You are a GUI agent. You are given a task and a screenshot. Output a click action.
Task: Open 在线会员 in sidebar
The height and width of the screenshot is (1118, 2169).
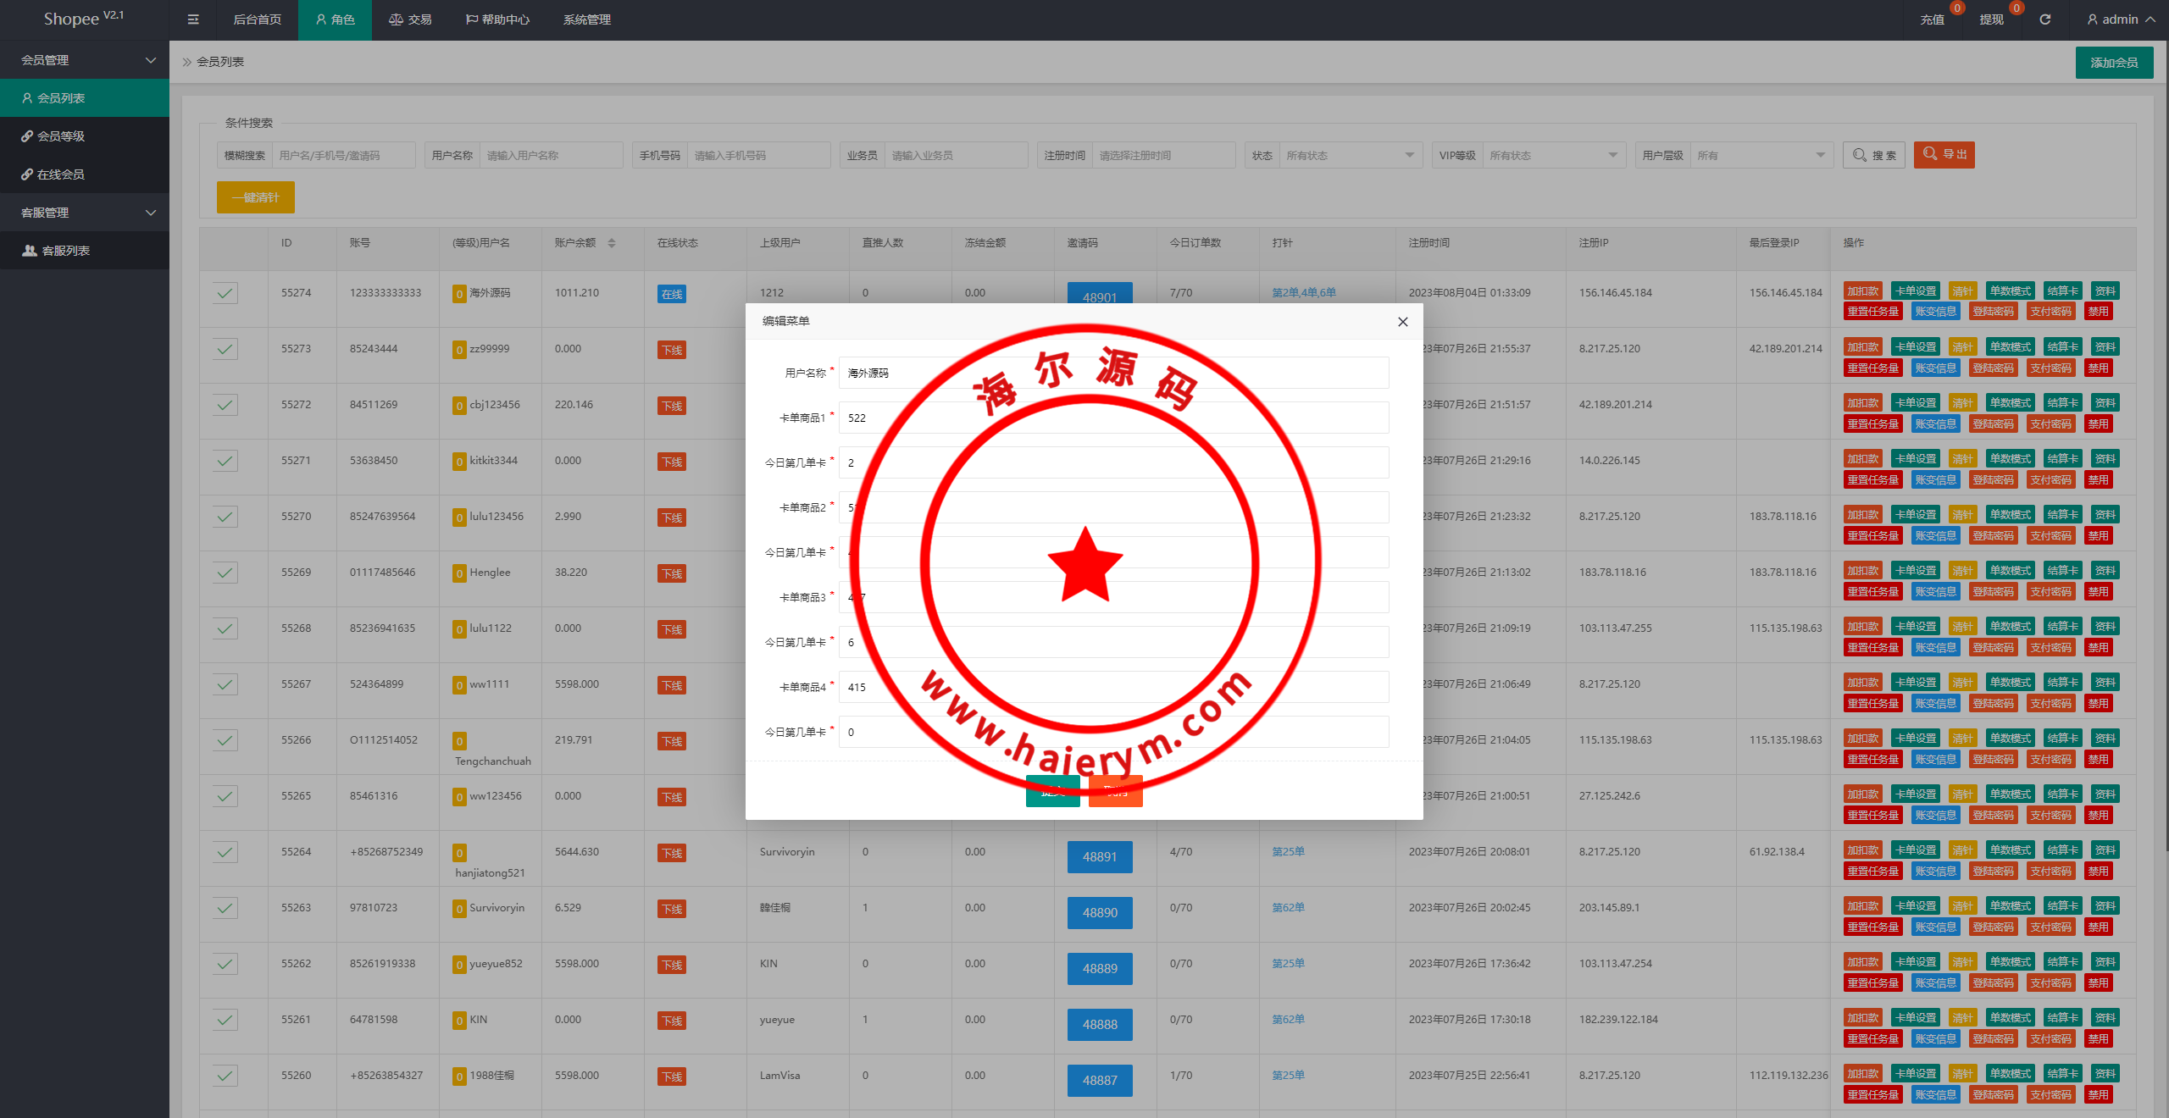pos(59,174)
